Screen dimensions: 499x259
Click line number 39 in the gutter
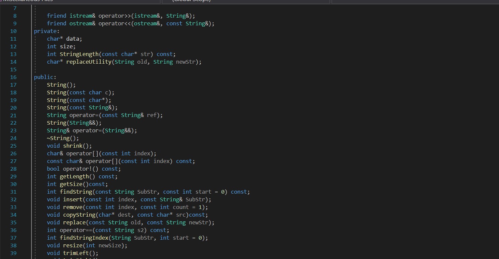point(13,253)
